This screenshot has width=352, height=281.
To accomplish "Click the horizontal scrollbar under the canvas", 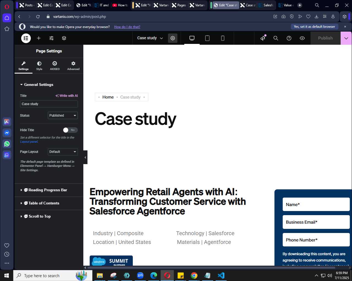I will tap(211, 268).
